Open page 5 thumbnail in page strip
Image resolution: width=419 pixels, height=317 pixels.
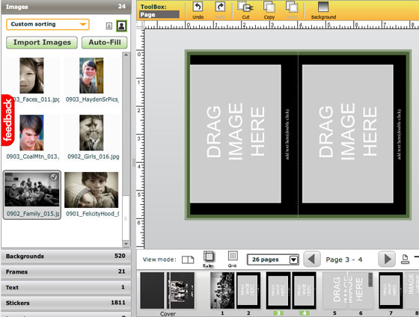335,291
